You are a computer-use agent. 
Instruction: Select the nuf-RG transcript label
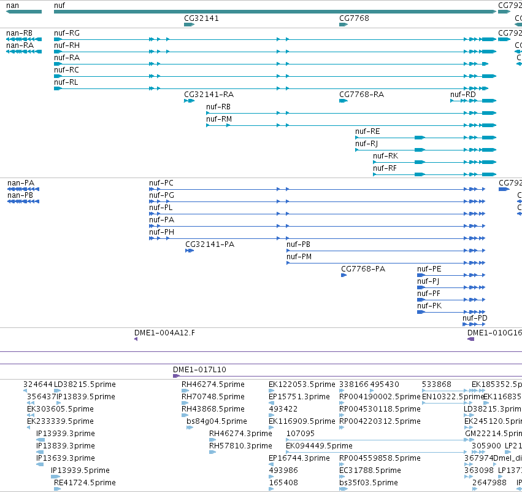tap(67, 33)
